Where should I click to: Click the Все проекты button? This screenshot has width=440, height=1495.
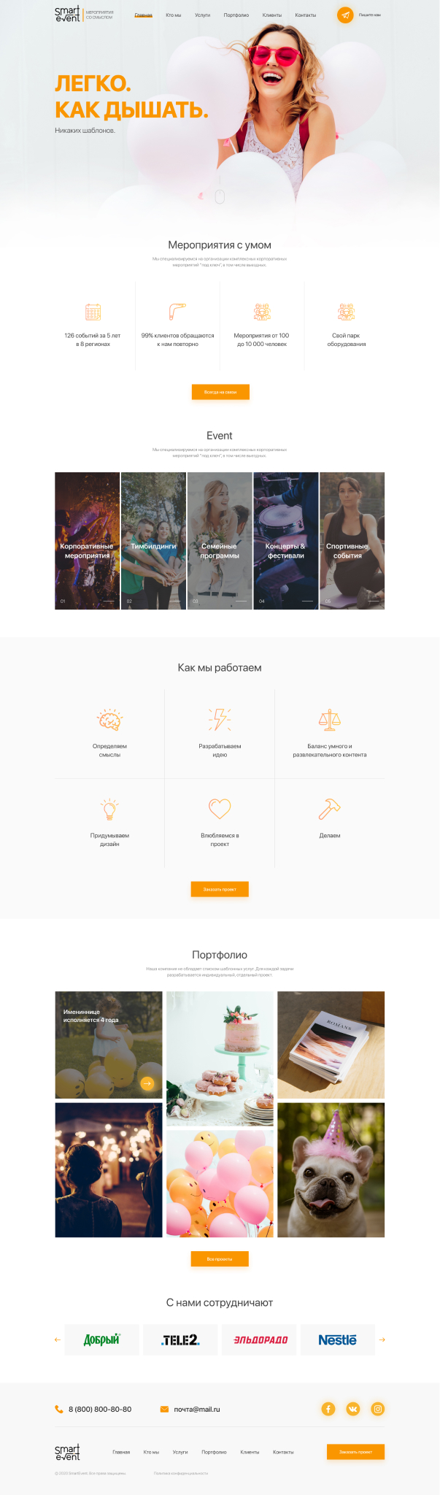click(220, 1258)
